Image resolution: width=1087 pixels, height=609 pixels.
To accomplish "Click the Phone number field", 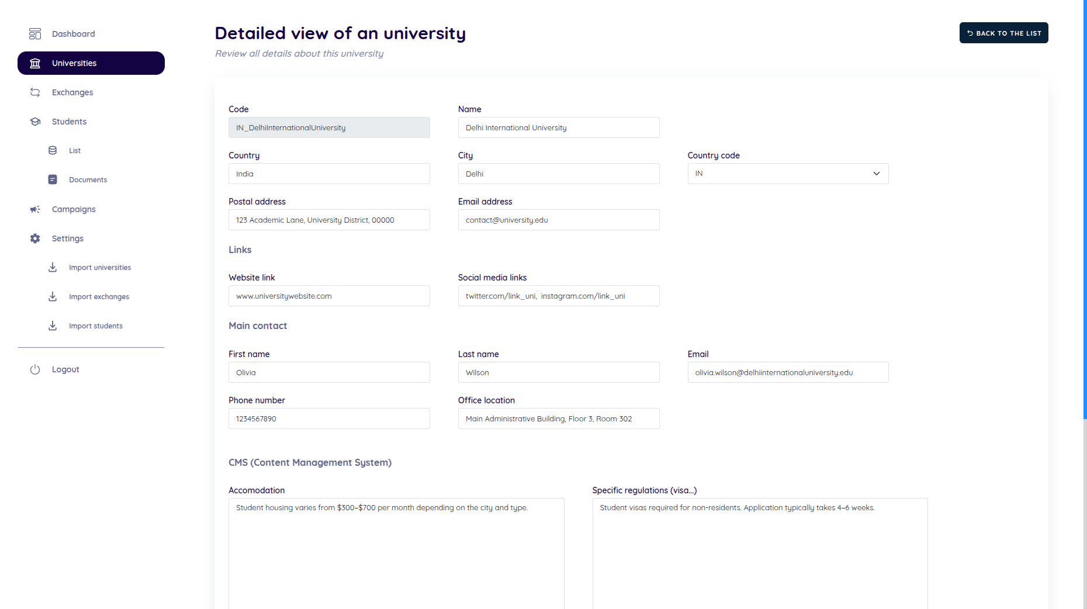I will click(x=329, y=418).
